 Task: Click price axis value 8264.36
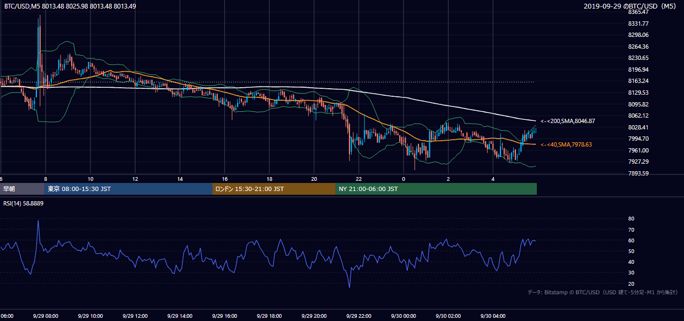pos(639,47)
